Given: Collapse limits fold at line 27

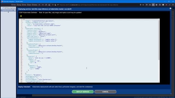Looking at the screenshot, I should click(23, 59).
